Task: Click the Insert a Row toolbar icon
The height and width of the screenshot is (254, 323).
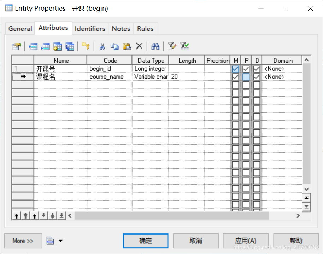Action: click(33, 46)
